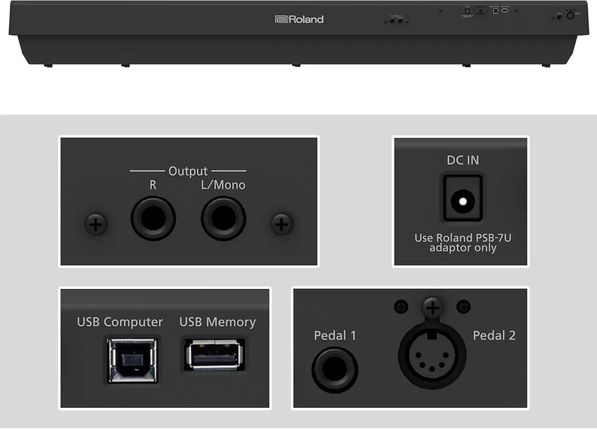This screenshot has width=597, height=429.
Task: Click the Pedal 1 jack in the close-up
Action: [335, 370]
